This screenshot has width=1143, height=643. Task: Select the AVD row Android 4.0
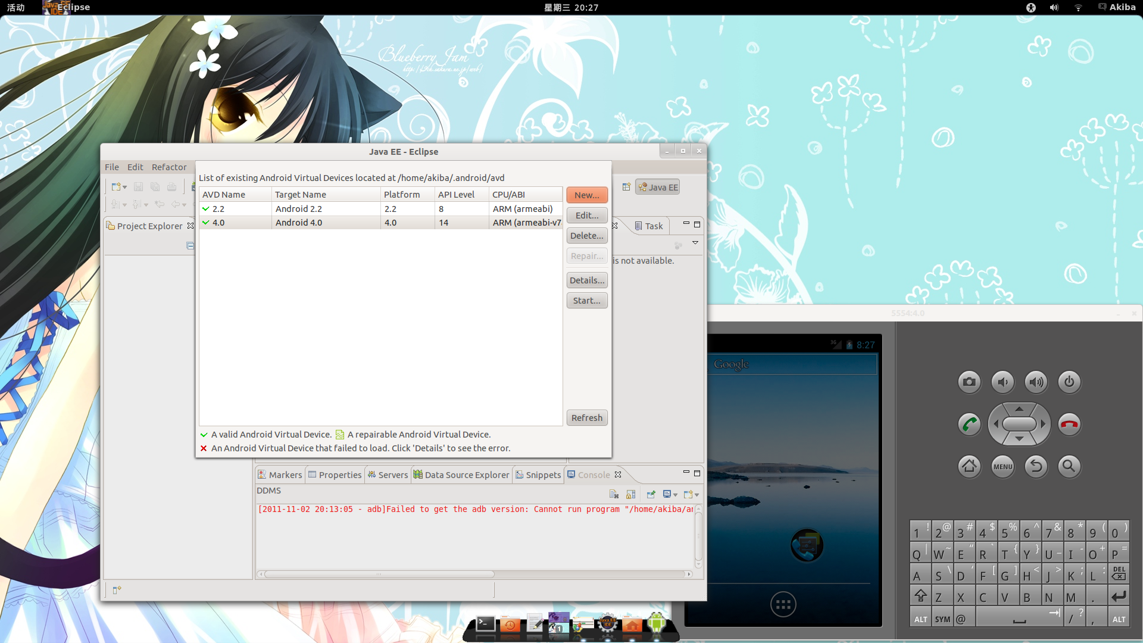pos(381,223)
